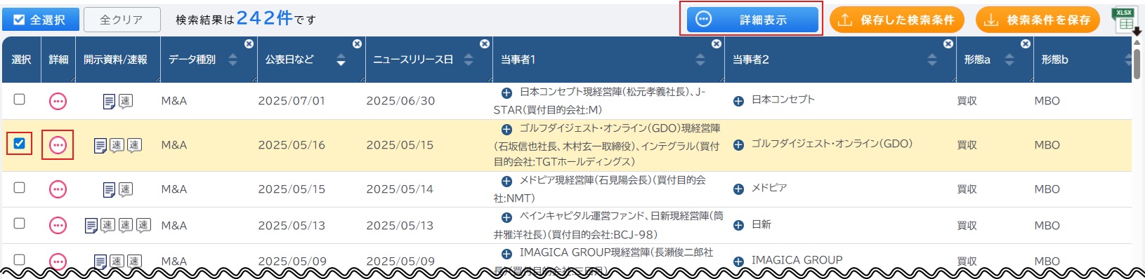Image resolution: width=1145 pixels, height=279 pixels.
Task: Open detail icon for the 日本コンセプト row
Action: click(58, 102)
